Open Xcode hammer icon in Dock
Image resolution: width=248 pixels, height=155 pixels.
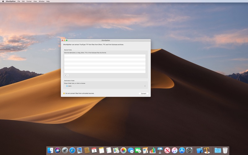[200, 150]
